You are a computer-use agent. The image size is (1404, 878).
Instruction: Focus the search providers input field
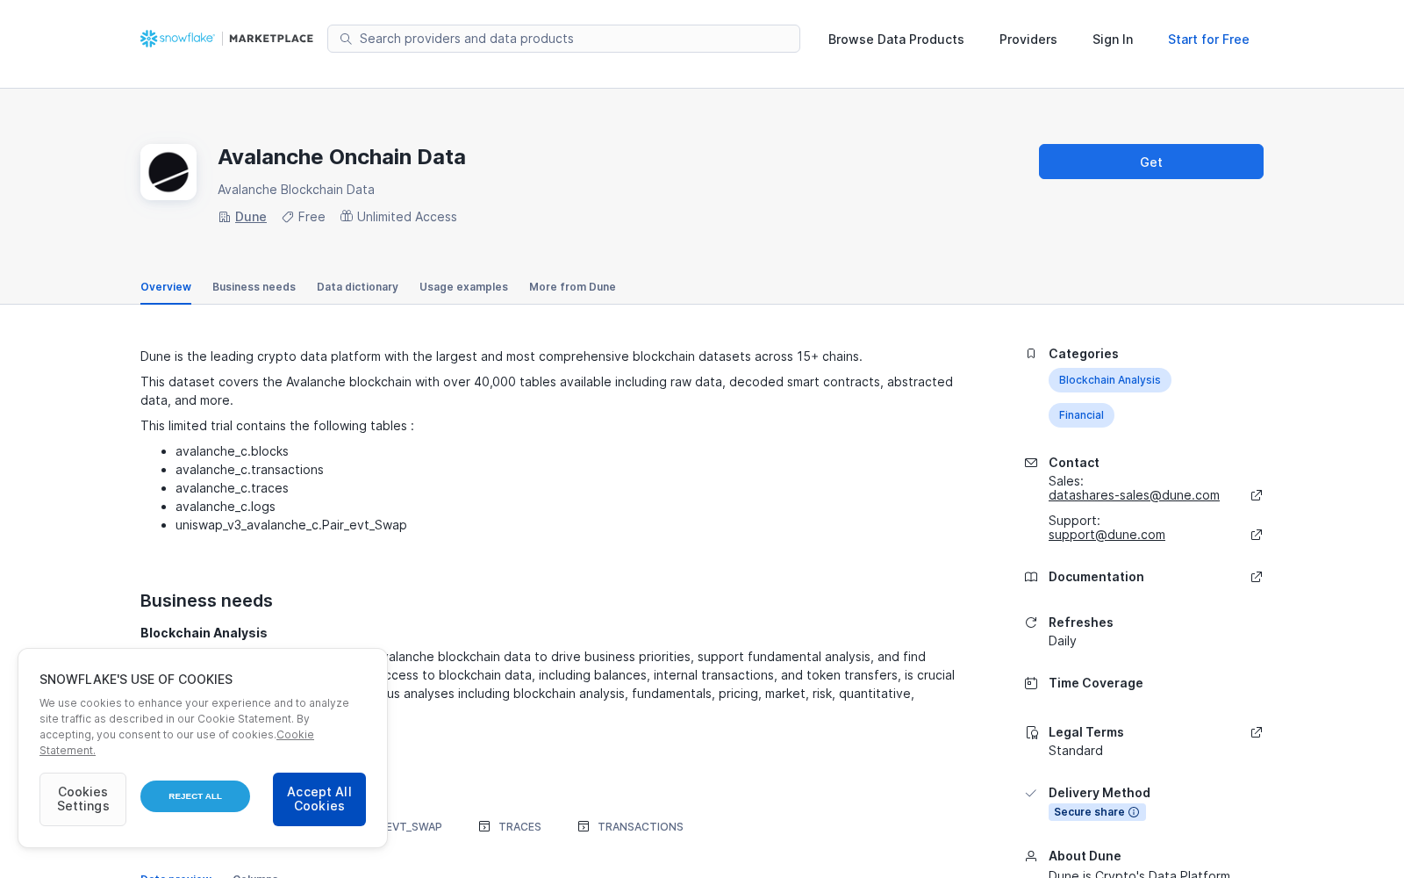563,39
